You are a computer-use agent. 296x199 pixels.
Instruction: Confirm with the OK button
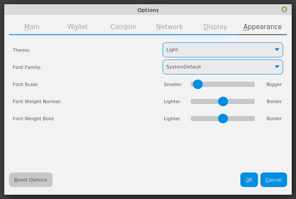tap(249, 180)
